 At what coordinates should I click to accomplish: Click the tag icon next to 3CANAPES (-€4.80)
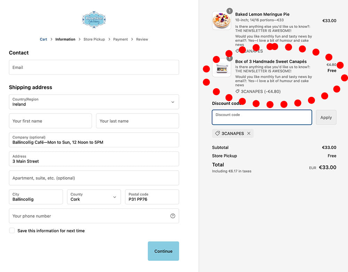coord(237,91)
